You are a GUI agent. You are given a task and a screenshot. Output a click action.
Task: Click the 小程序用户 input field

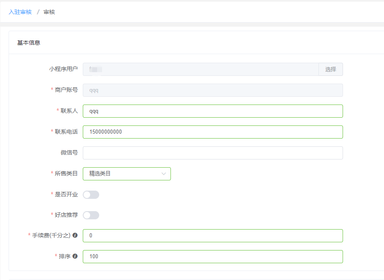point(200,69)
